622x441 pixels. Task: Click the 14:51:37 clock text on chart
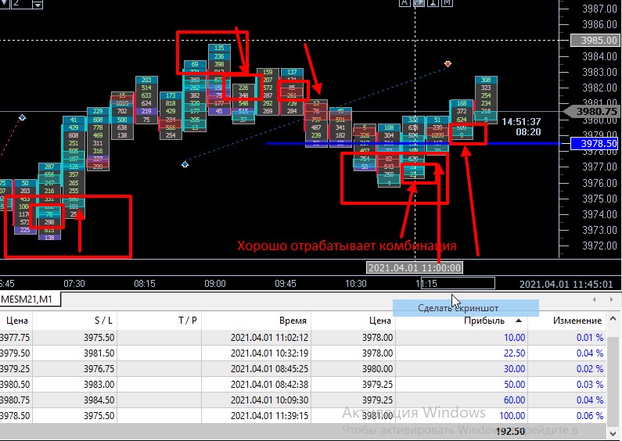521,121
